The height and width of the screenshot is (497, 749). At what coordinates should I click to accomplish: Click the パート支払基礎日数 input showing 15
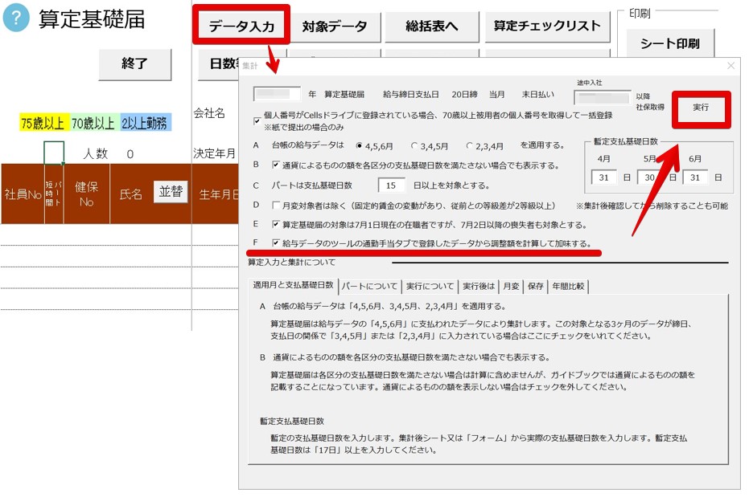point(391,185)
